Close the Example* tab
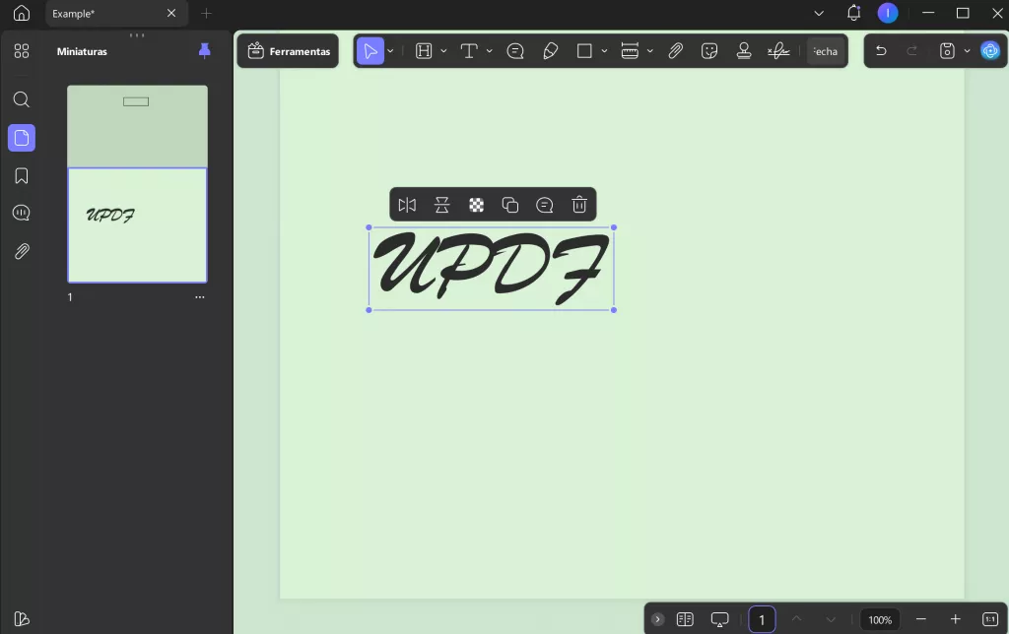Viewport: 1009px width, 634px height. coord(171,13)
